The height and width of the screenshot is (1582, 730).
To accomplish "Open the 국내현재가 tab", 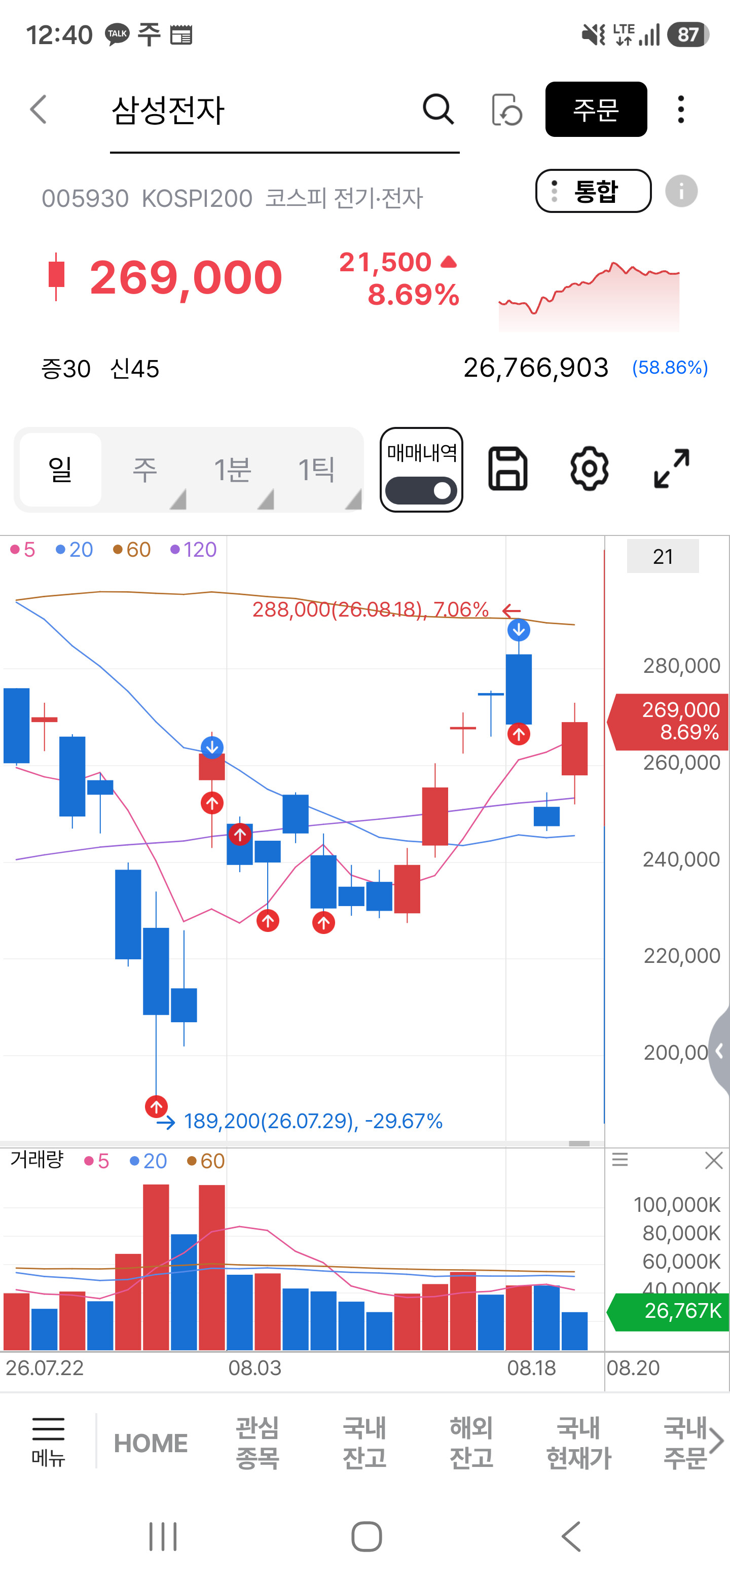I will pos(579,1442).
